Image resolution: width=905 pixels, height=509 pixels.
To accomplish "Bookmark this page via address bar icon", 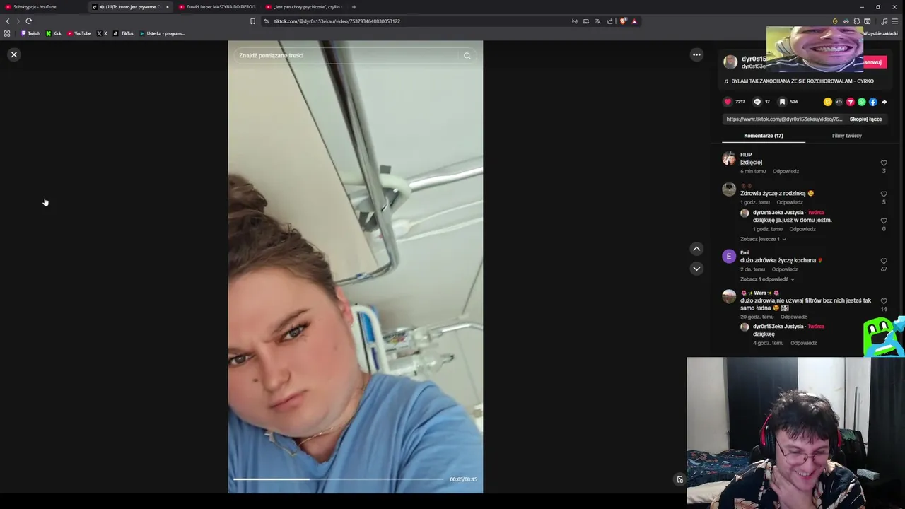I will click(x=252, y=21).
